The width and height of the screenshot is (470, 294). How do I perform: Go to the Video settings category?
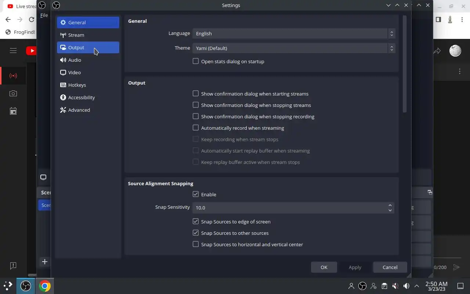[x=88, y=72]
